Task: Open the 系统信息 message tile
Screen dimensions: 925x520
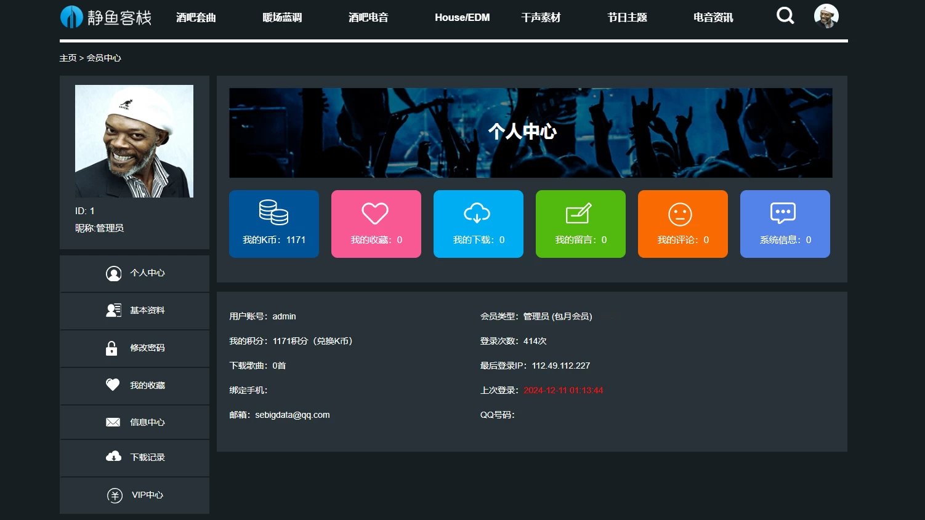Action: click(785, 224)
